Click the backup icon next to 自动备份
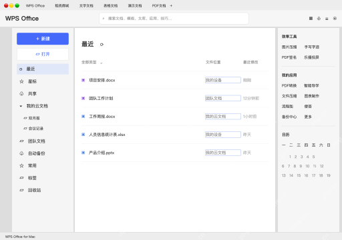342x240 pixels. pyautogui.click(x=21, y=153)
